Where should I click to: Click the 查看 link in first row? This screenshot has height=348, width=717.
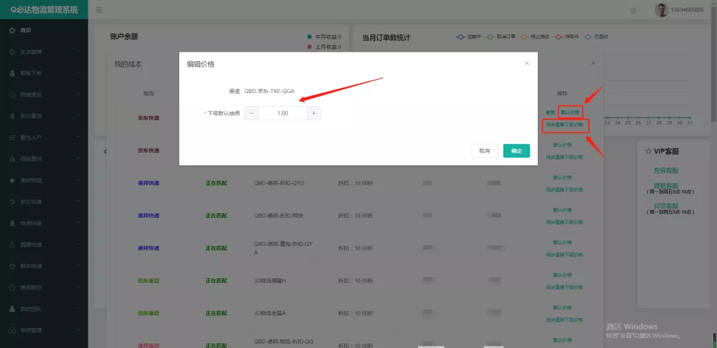550,112
